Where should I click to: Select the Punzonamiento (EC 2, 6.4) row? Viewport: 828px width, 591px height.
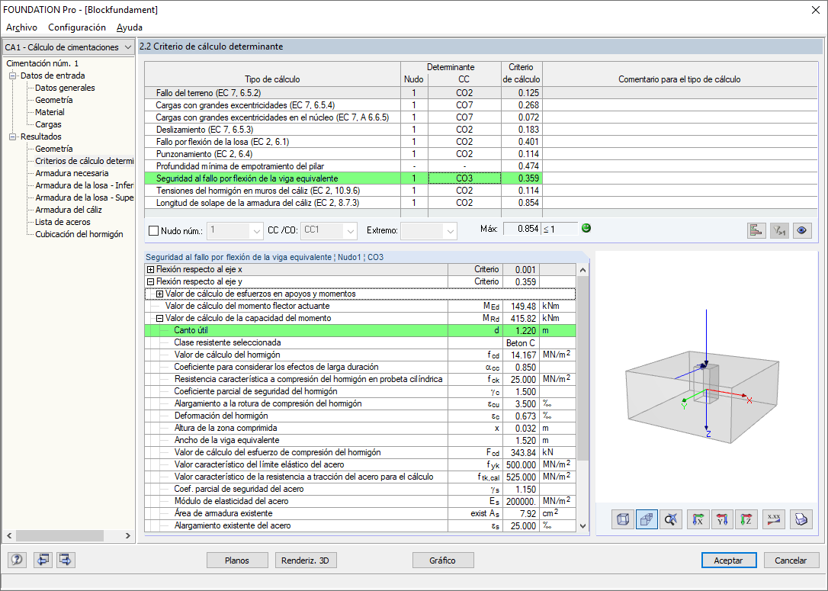pos(480,154)
